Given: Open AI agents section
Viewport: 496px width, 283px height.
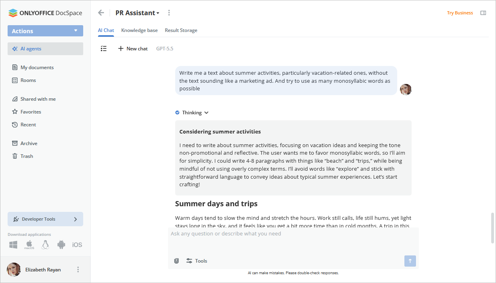Looking at the screenshot, I should 45,49.
